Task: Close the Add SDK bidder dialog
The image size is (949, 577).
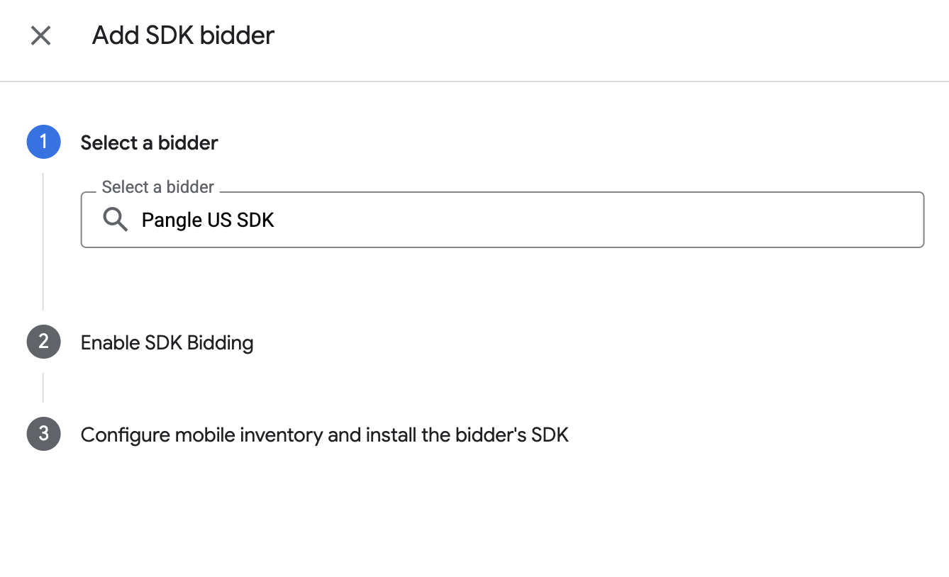Action: coord(40,35)
